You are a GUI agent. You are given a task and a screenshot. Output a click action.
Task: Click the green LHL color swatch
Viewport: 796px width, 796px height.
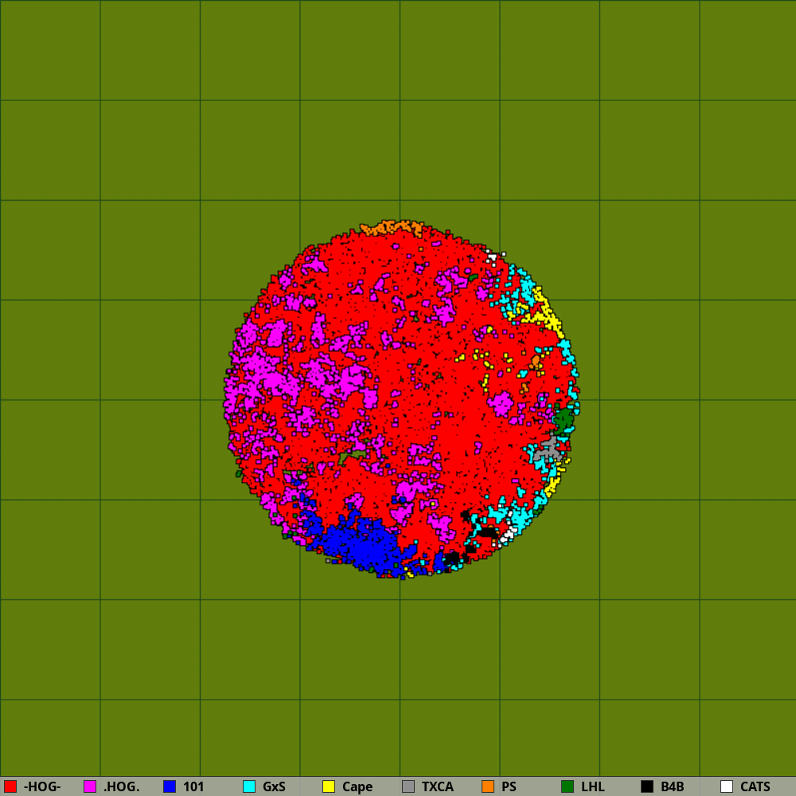[x=568, y=786]
